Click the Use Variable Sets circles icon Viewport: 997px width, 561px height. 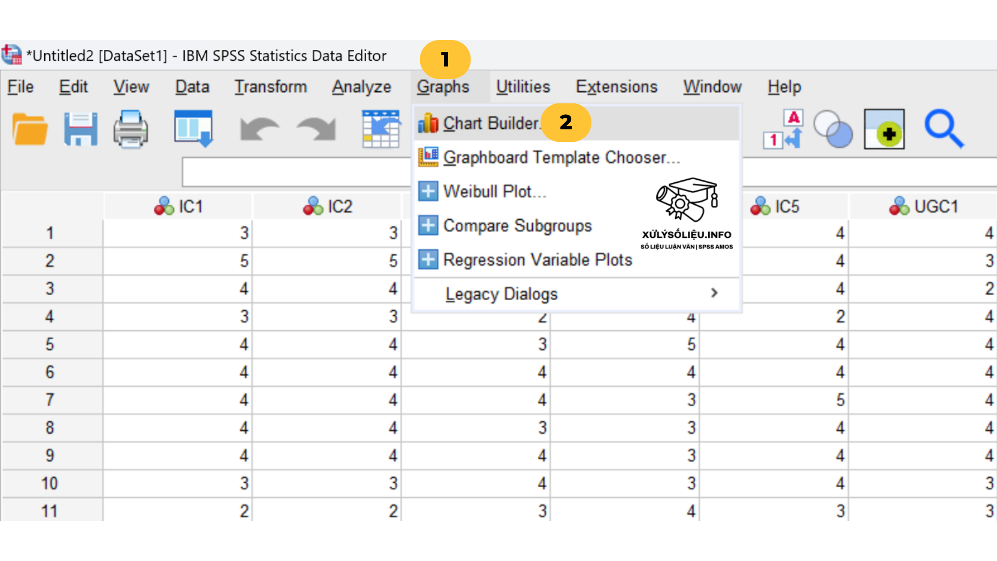833,130
